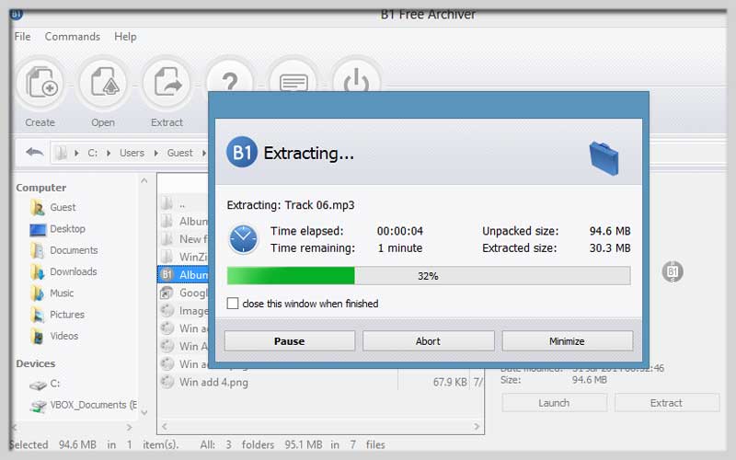Minimize the Extracting dialog
The width and height of the screenshot is (736, 460).
pos(567,340)
